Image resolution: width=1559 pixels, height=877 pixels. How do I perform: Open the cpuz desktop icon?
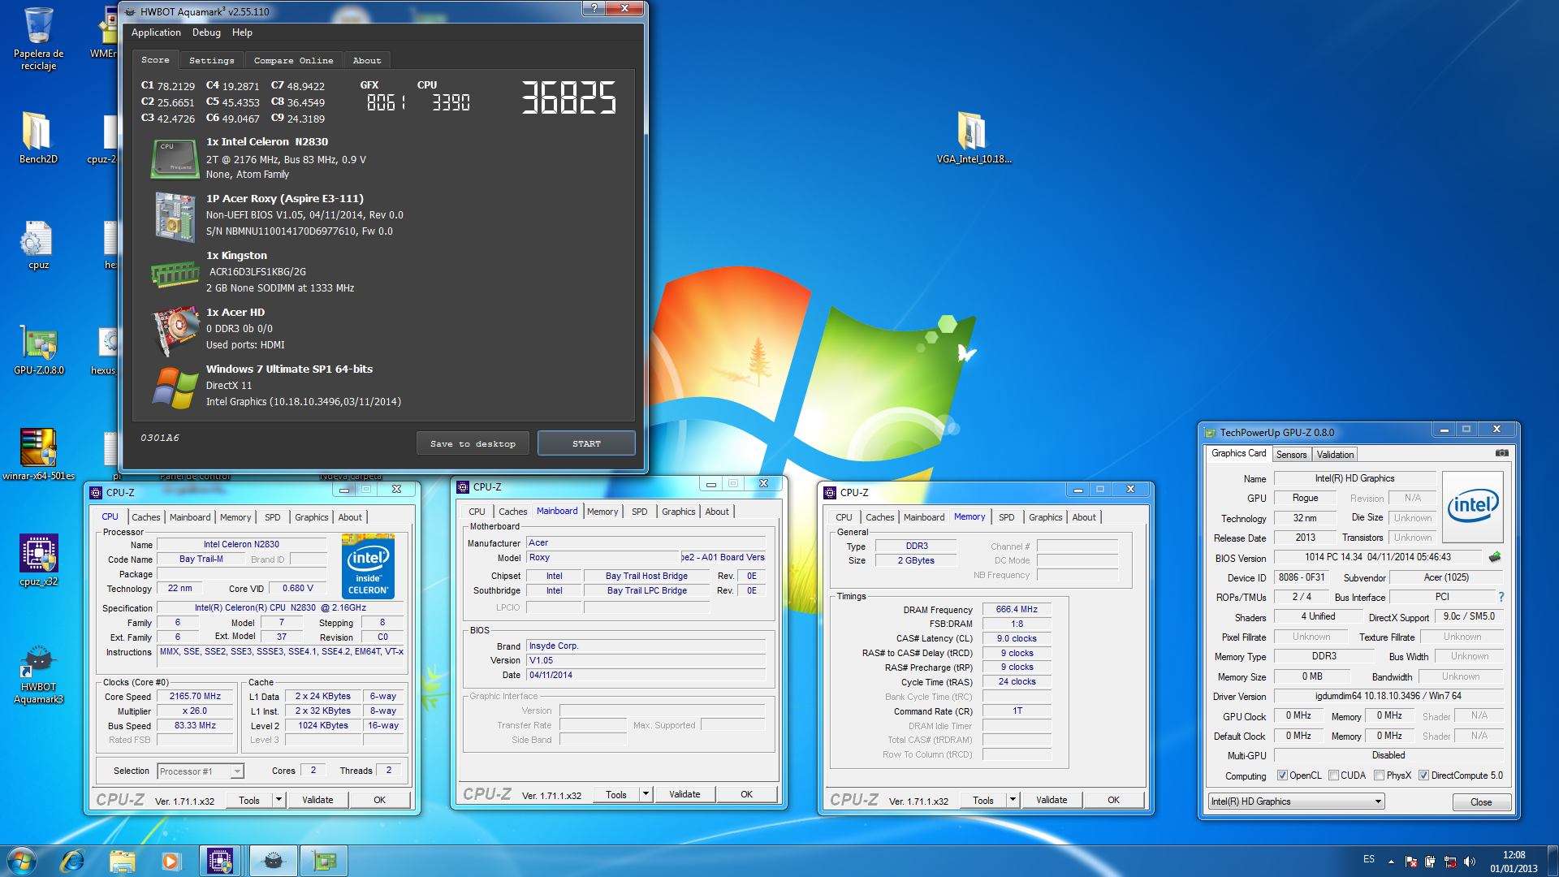[x=38, y=245]
